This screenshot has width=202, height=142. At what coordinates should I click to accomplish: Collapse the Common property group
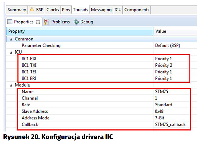11,39
